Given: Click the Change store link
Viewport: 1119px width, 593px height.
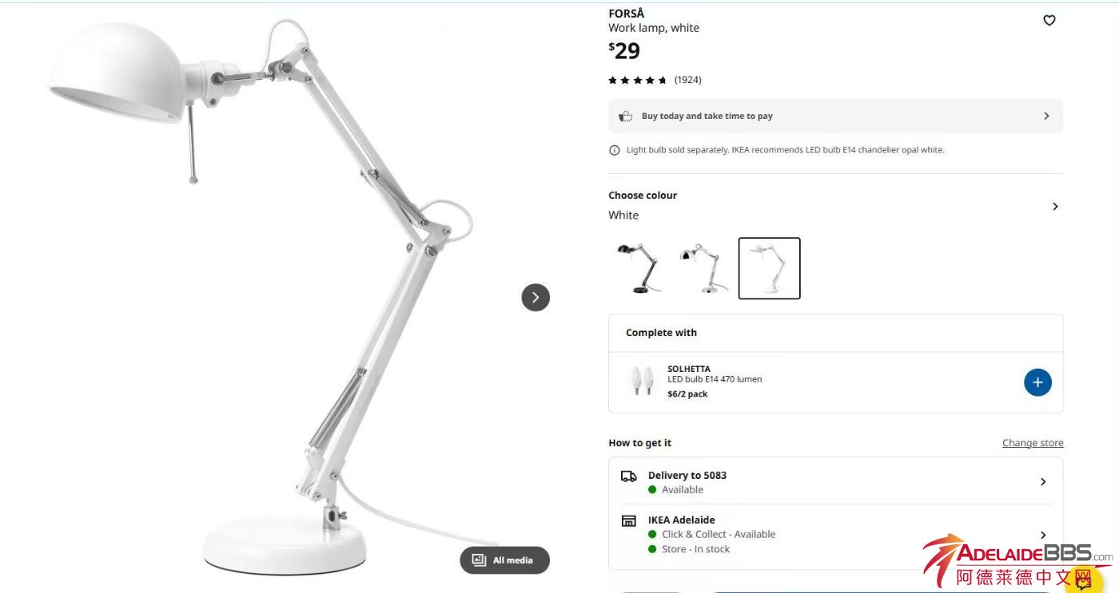Looking at the screenshot, I should pyautogui.click(x=1033, y=443).
